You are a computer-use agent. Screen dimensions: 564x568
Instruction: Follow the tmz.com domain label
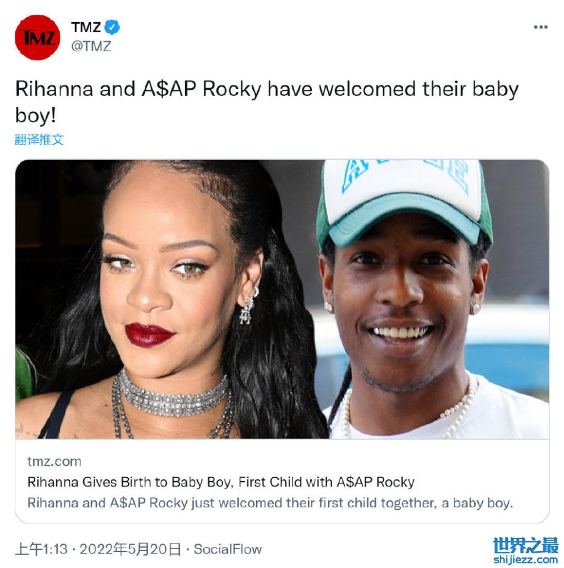pyautogui.click(x=55, y=461)
